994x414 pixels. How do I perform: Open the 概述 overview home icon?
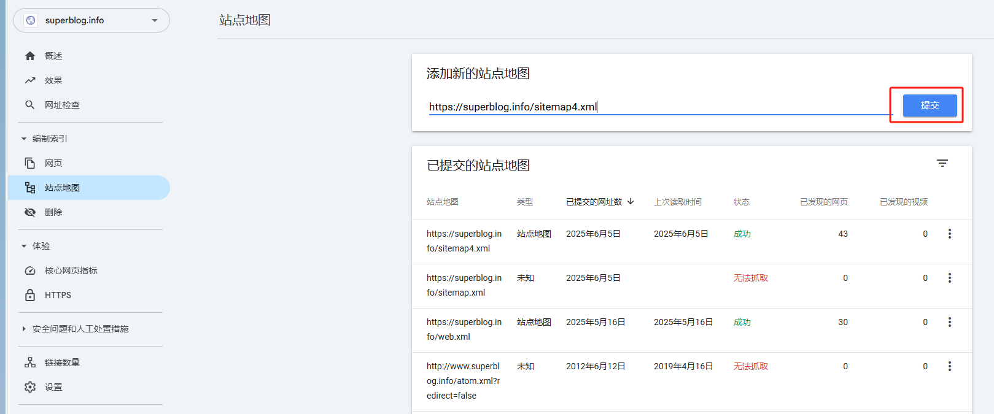pyautogui.click(x=30, y=56)
